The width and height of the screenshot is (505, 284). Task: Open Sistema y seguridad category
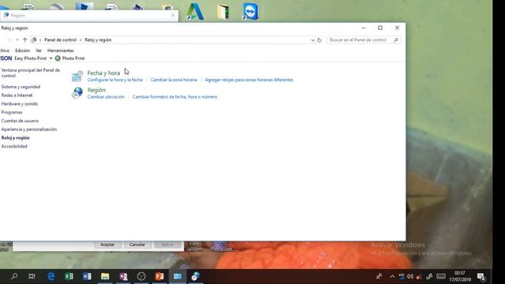pyautogui.click(x=21, y=87)
